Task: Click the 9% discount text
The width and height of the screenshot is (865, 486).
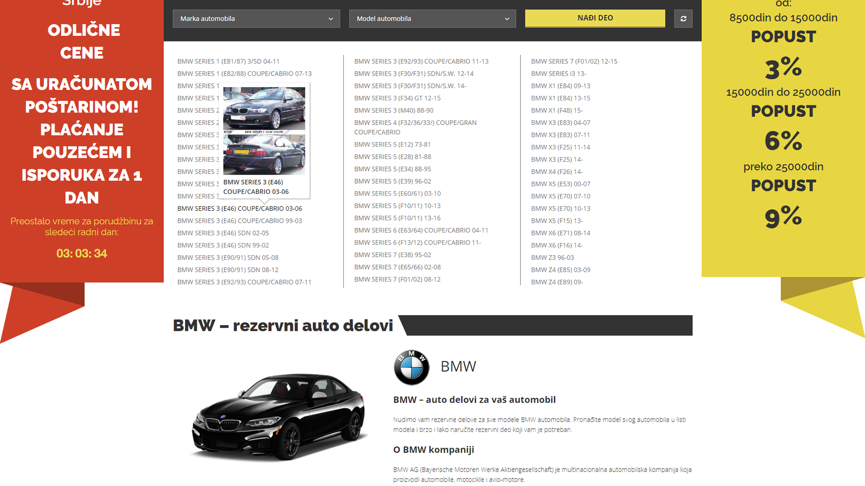Action: coord(783,217)
